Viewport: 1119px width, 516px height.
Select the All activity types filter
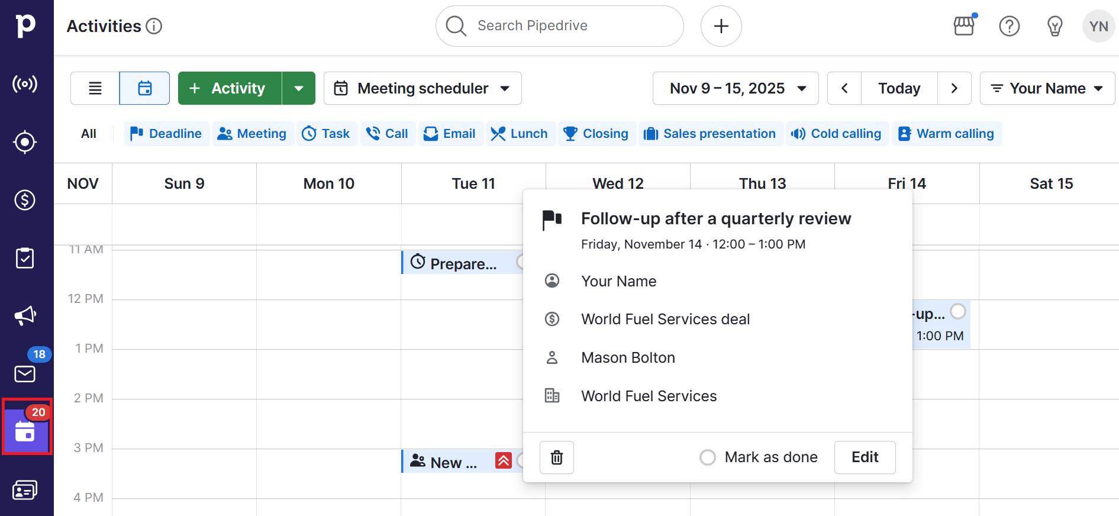click(x=89, y=134)
